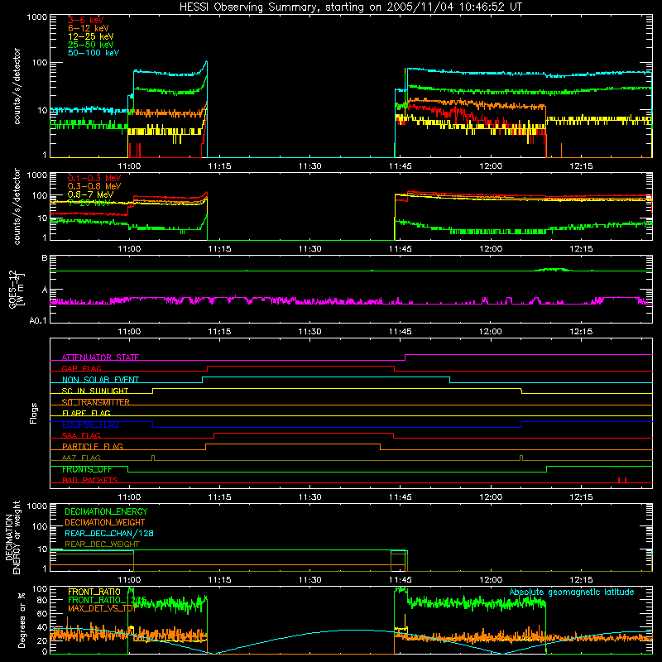The height and width of the screenshot is (662, 662).
Task: Click the 12-25 keV legend label
Action: [x=91, y=36]
